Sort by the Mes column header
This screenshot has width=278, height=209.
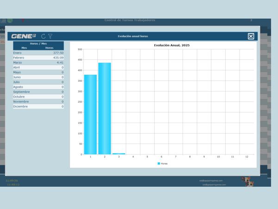tap(25, 48)
